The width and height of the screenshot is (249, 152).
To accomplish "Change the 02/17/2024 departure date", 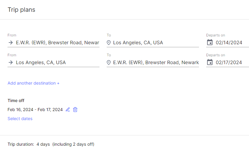I will click(x=229, y=62).
